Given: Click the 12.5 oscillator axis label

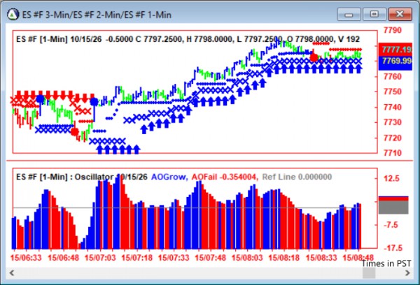Looking at the screenshot, I should (391, 178).
